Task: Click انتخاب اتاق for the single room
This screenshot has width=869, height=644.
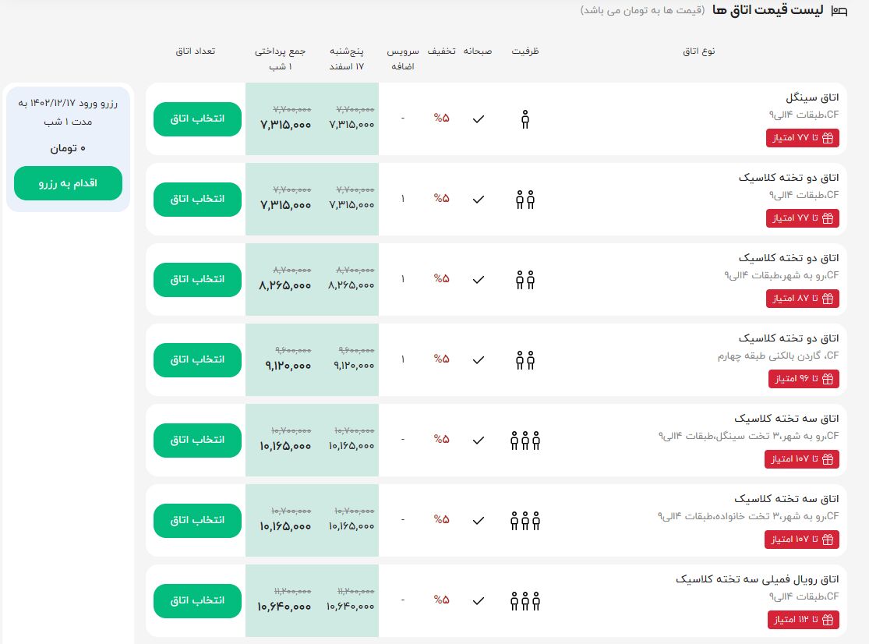Action: pos(196,119)
